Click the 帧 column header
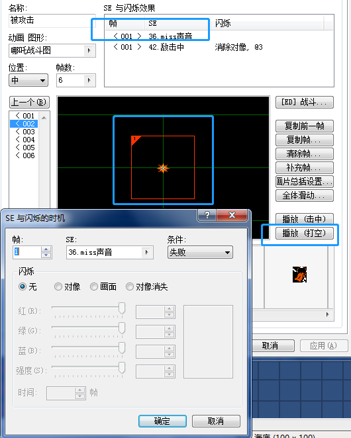Screen dimensions: 351x438 (125, 23)
